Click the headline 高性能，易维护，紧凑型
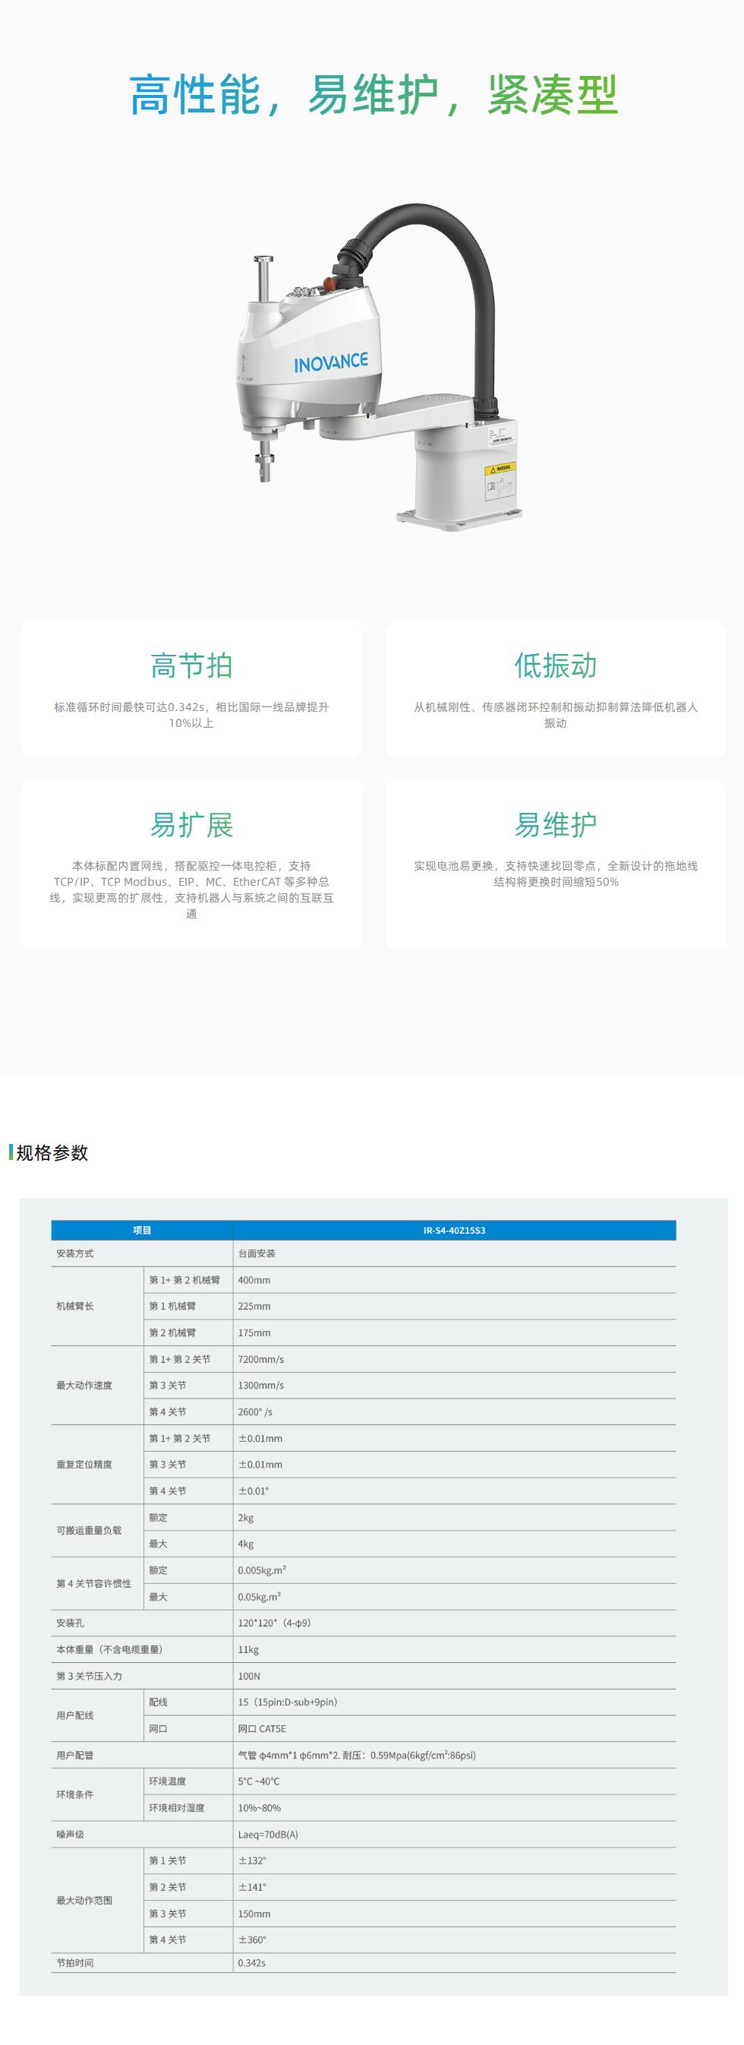Viewport: 744px width, 2045px height. [x=373, y=96]
